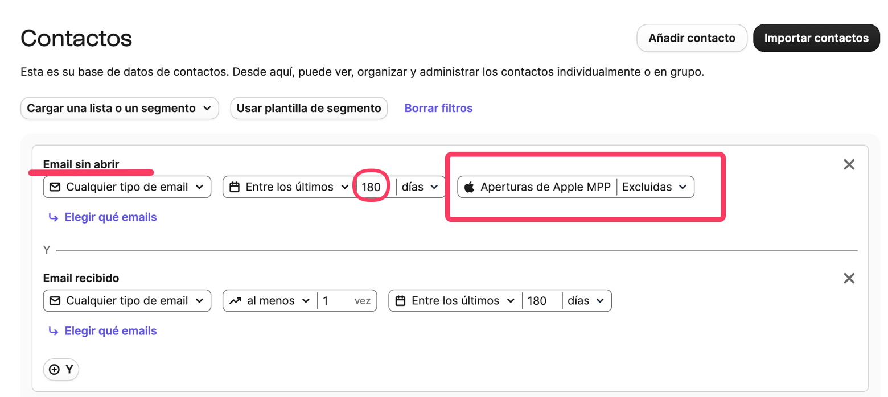Image resolution: width=888 pixels, height=397 pixels.
Task: Edit the 180 value in Email recibido
Action: 541,301
